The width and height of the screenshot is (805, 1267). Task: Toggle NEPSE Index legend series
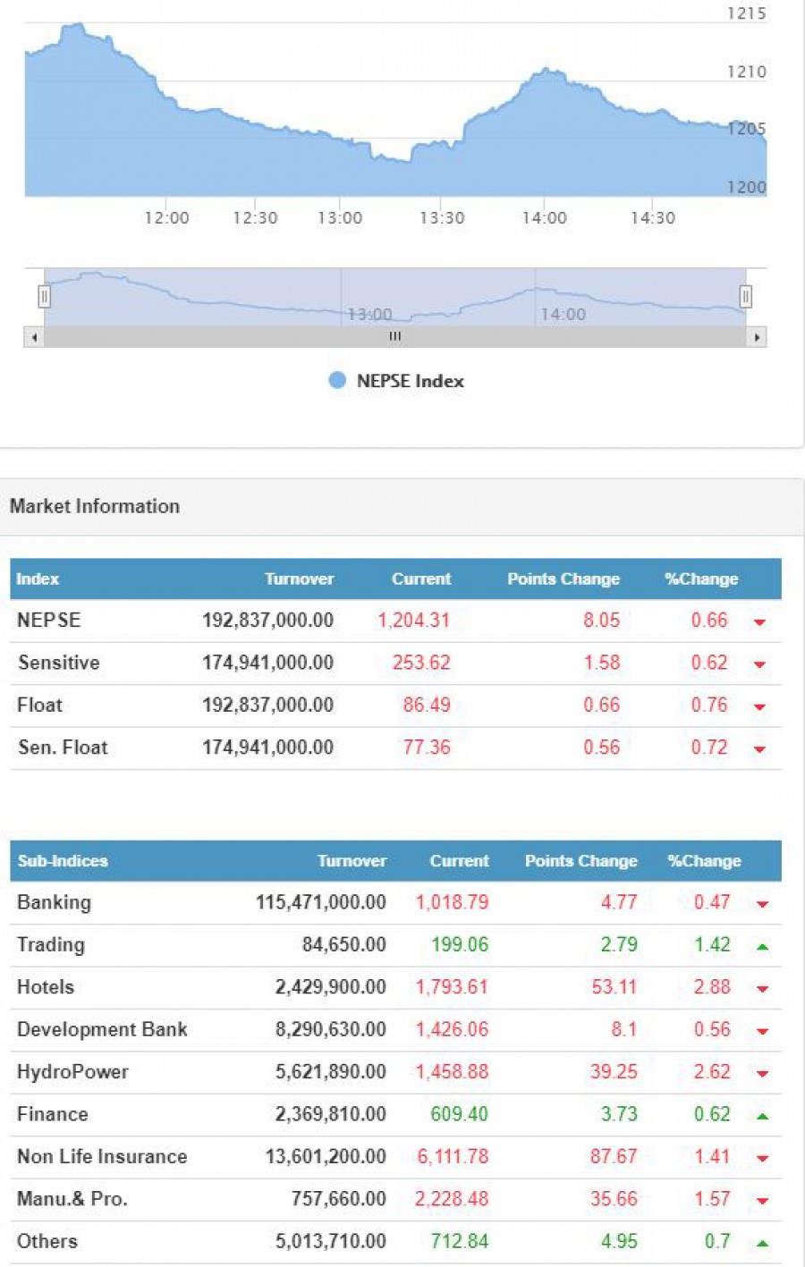click(x=396, y=381)
